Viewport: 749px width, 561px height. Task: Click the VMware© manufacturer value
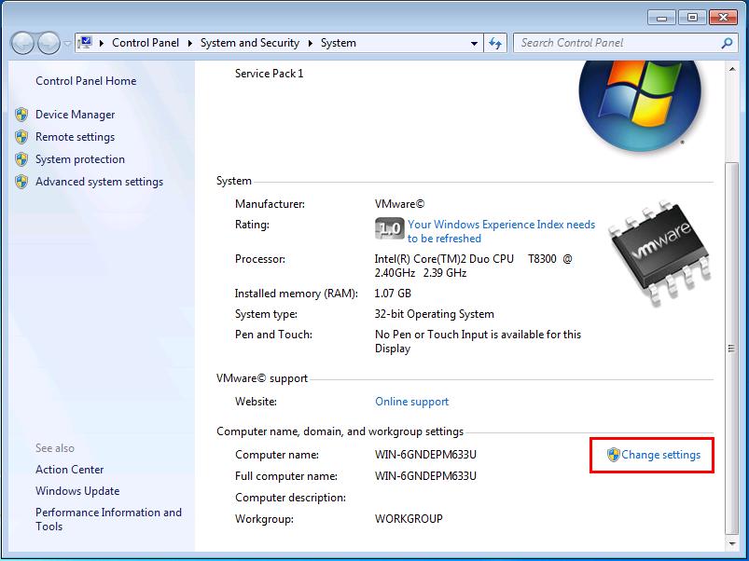point(399,204)
